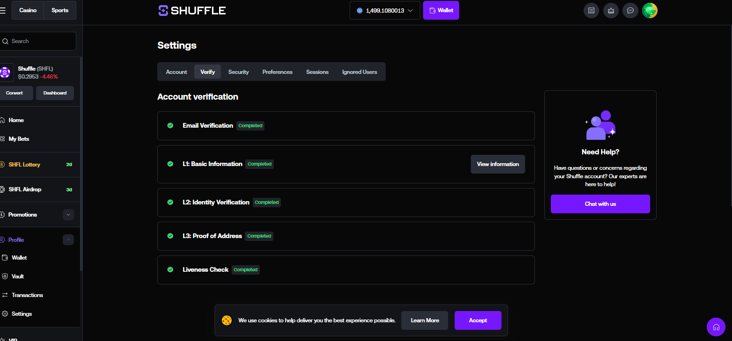732x341 pixels.
Task: Accept the cookies notice
Action: (x=478, y=320)
